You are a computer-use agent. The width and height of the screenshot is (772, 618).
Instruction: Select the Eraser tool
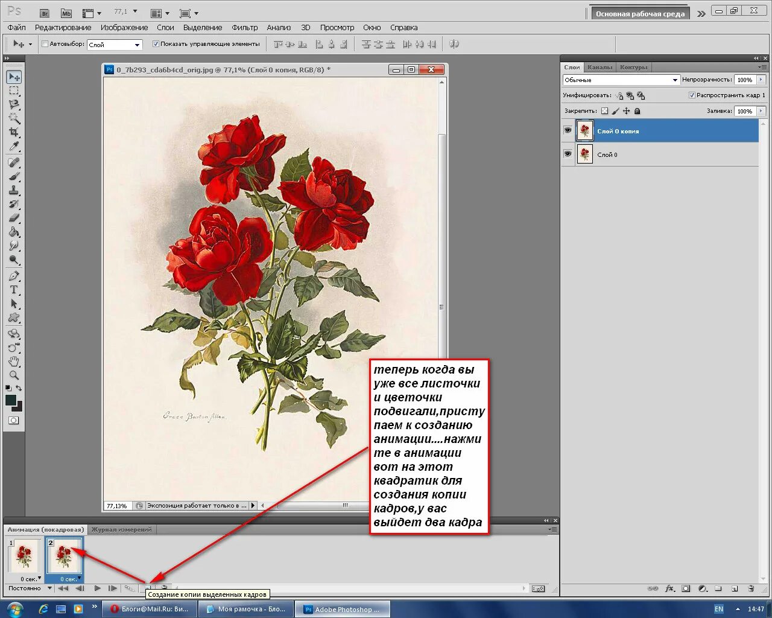(14, 218)
